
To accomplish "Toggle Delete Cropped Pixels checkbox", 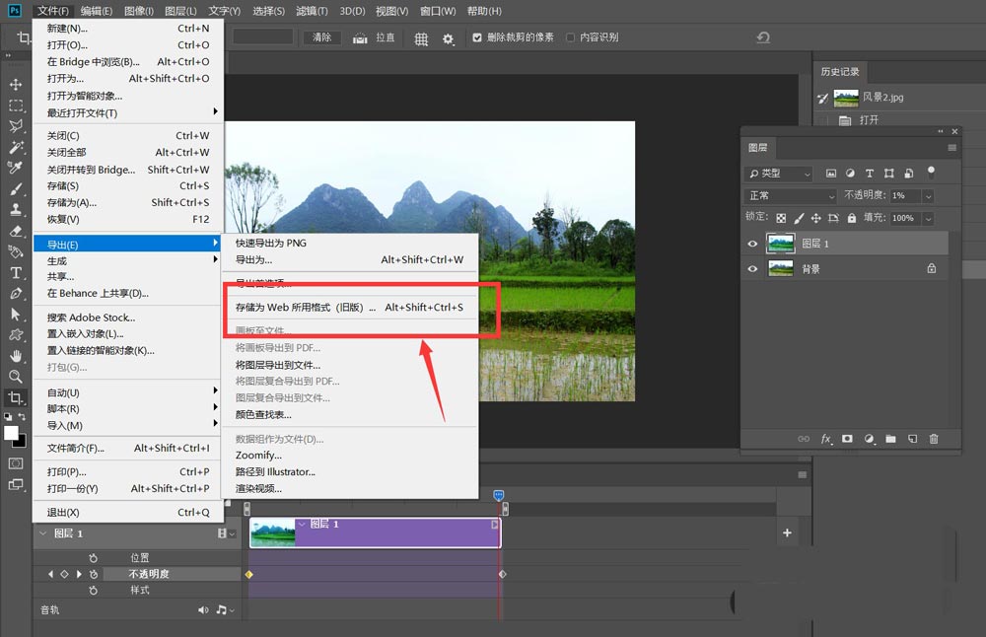I will [x=477, y=37].
